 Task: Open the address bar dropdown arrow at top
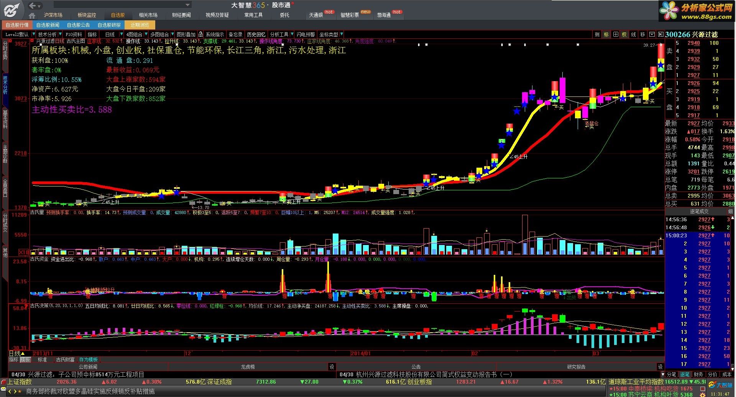(188, 5)
